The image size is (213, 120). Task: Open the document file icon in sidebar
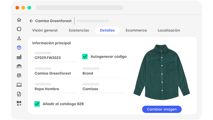[19, 94]
